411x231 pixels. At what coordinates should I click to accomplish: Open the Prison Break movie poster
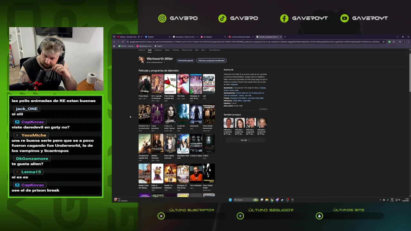pos(144,84)
